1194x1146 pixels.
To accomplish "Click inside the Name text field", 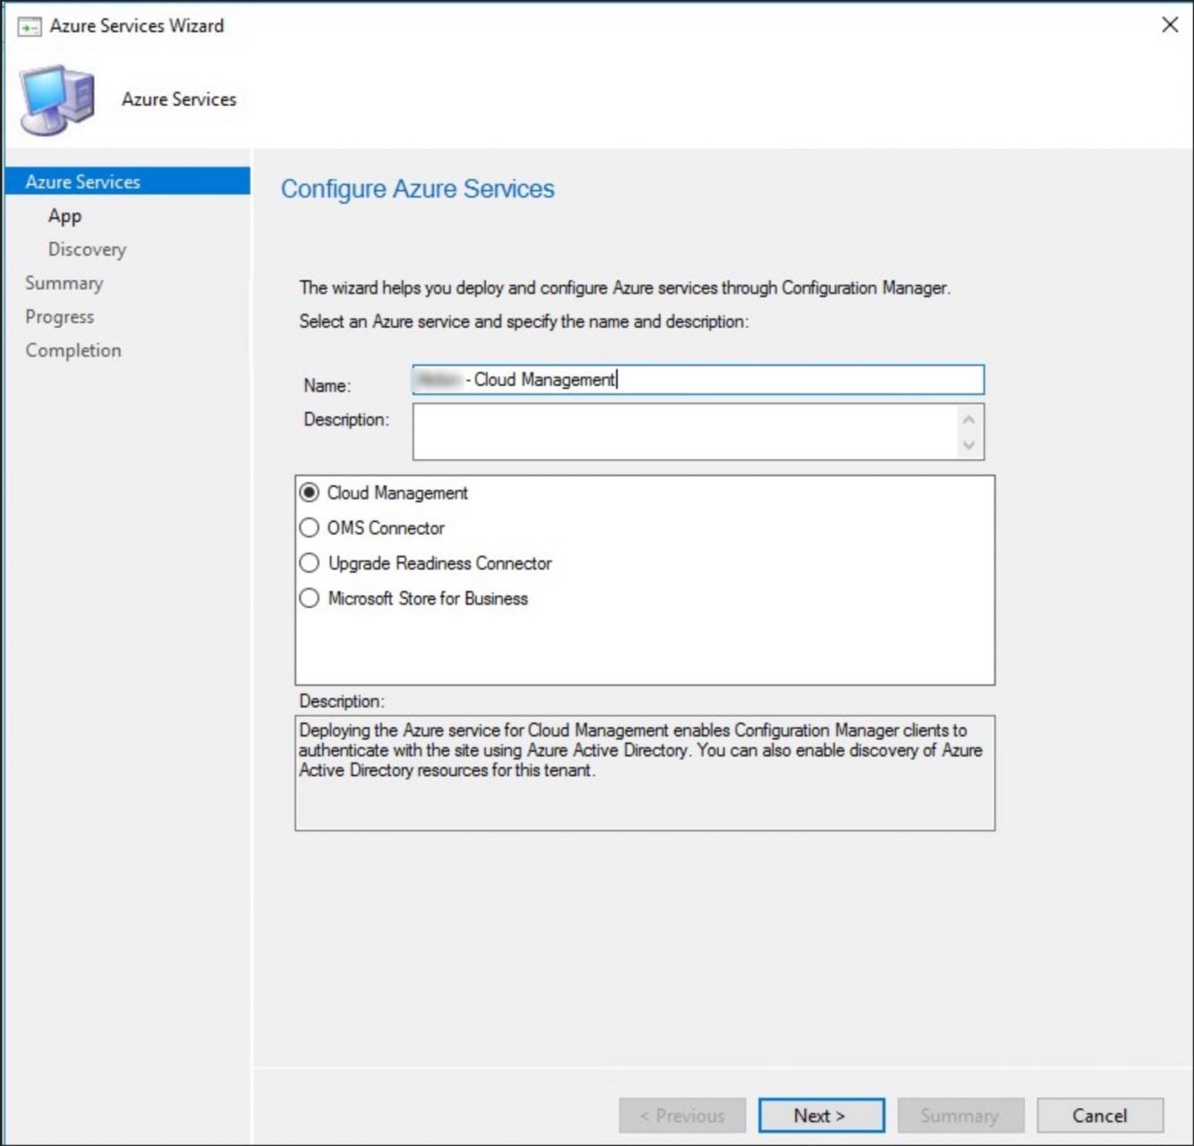I will click(698, 380).
